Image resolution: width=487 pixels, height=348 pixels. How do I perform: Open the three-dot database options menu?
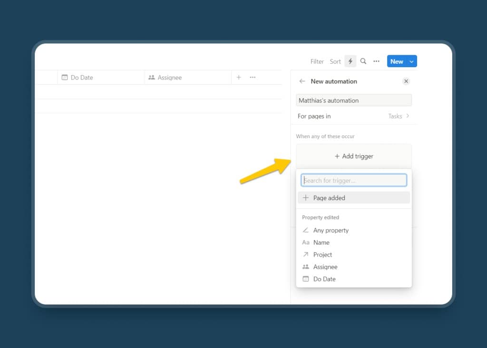pyautogui.click(x=376, y=61)
